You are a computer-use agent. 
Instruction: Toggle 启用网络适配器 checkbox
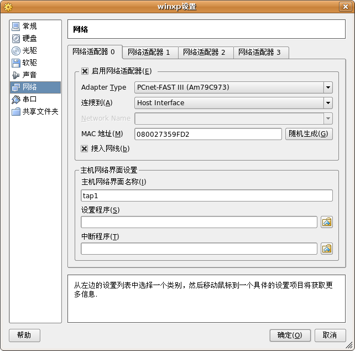click(x=85, y=71)
